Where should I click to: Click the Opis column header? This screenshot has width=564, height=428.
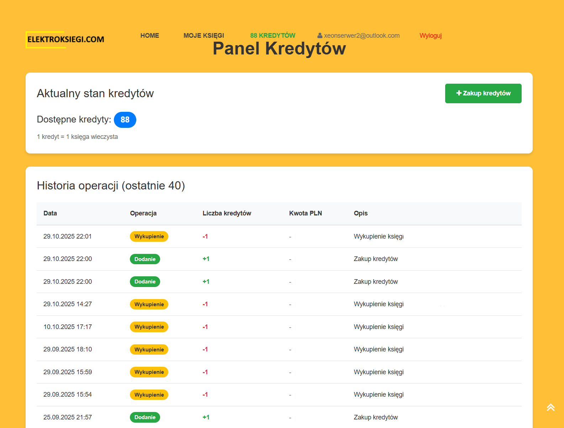pos(360,213)
